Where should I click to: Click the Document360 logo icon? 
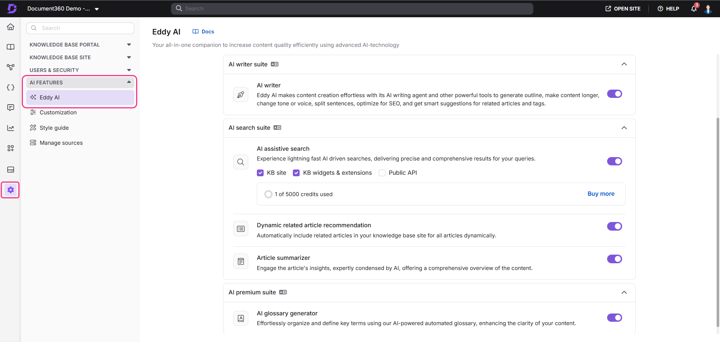pyautogui.click(x=12, y=8)
